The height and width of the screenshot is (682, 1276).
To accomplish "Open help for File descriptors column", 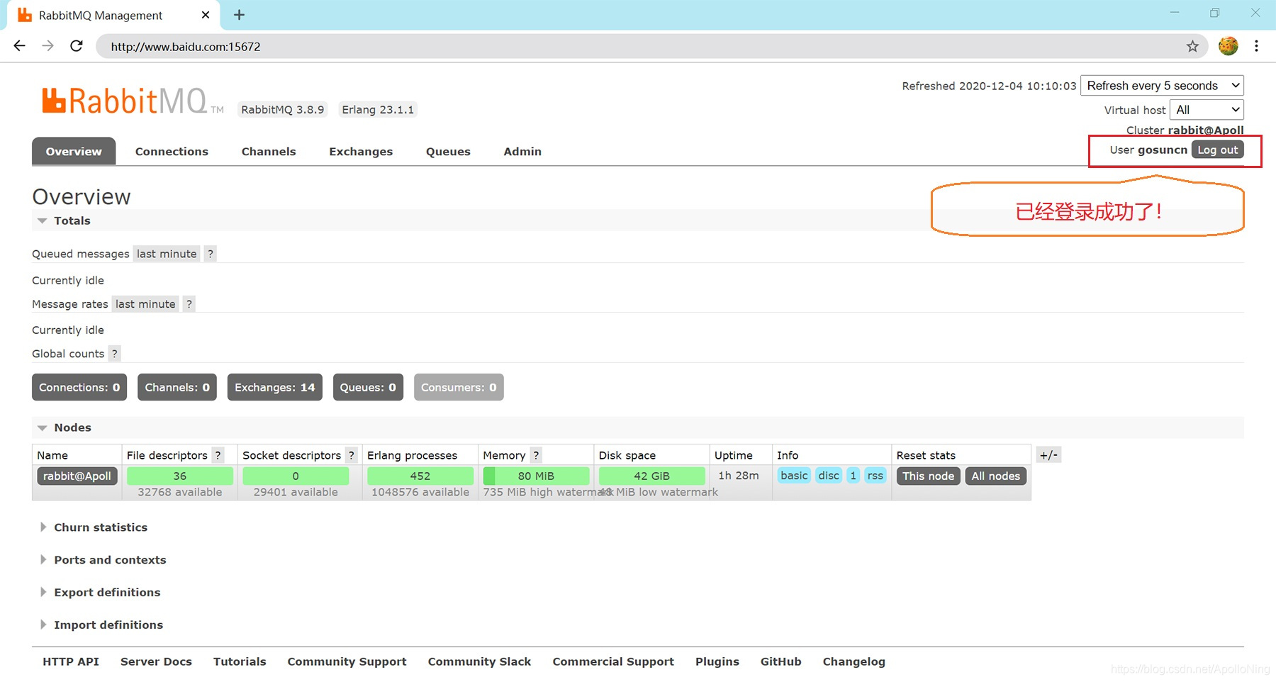I will coord(218,455).
